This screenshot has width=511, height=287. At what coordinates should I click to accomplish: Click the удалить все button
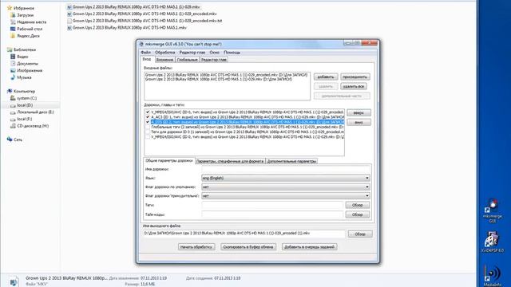[x=354, y=87]
